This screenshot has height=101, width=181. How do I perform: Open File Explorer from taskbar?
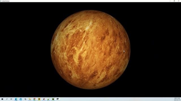pos(30,99)
